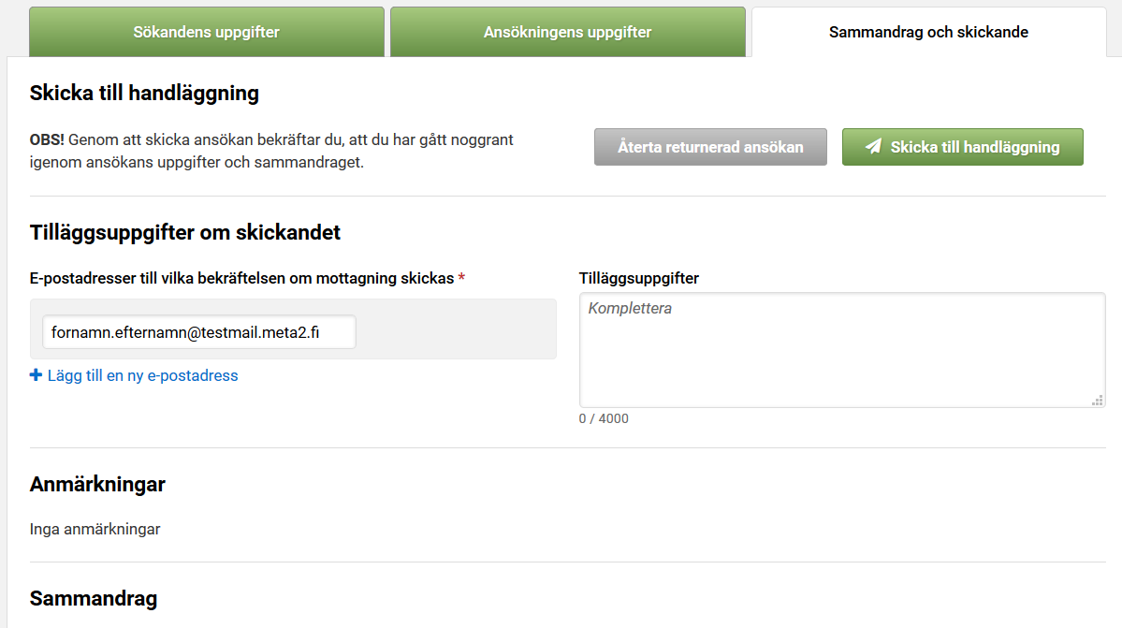Viewport: 1122px width, 628px height.
Task: Click the E-postadresser confirmation label
Action: pyautogui.click(x=241, y=278)
